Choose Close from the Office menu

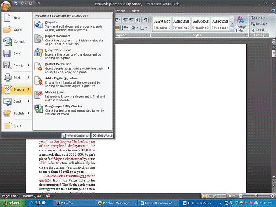point(17,126)
